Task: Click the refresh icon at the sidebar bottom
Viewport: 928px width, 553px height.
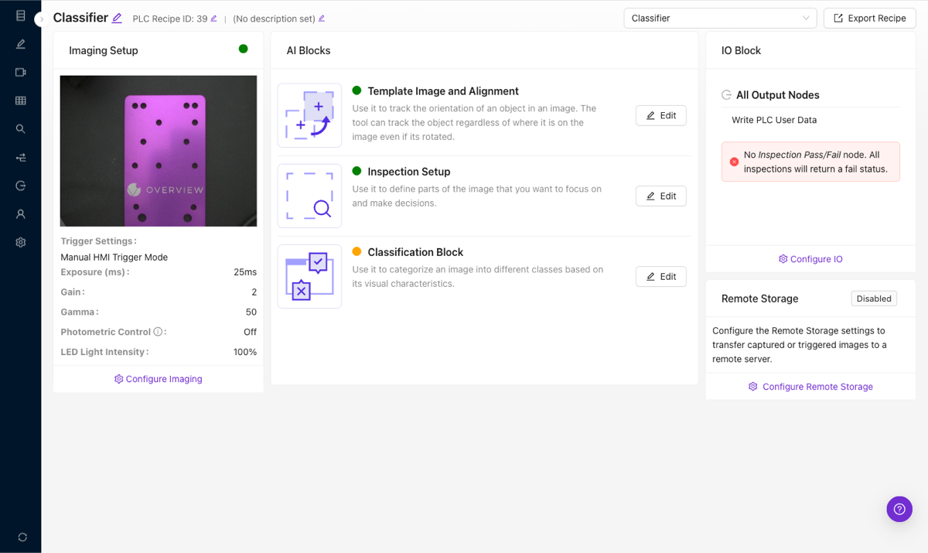Action: (x=22, y=537)
